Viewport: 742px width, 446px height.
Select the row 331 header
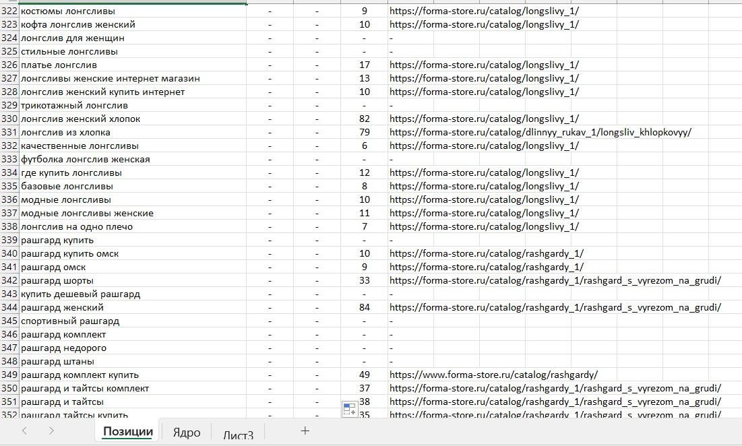click(x=9, y=133)
